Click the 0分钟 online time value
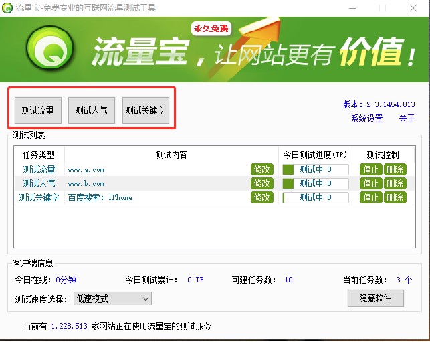This screenshot has height=342, width=430. 66,280
